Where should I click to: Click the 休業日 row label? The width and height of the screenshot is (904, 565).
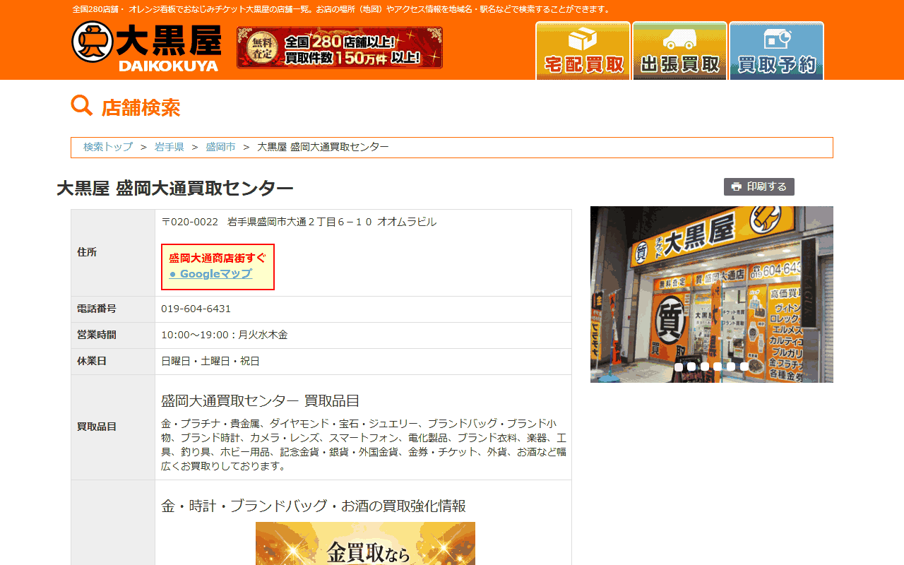[92, 361]
